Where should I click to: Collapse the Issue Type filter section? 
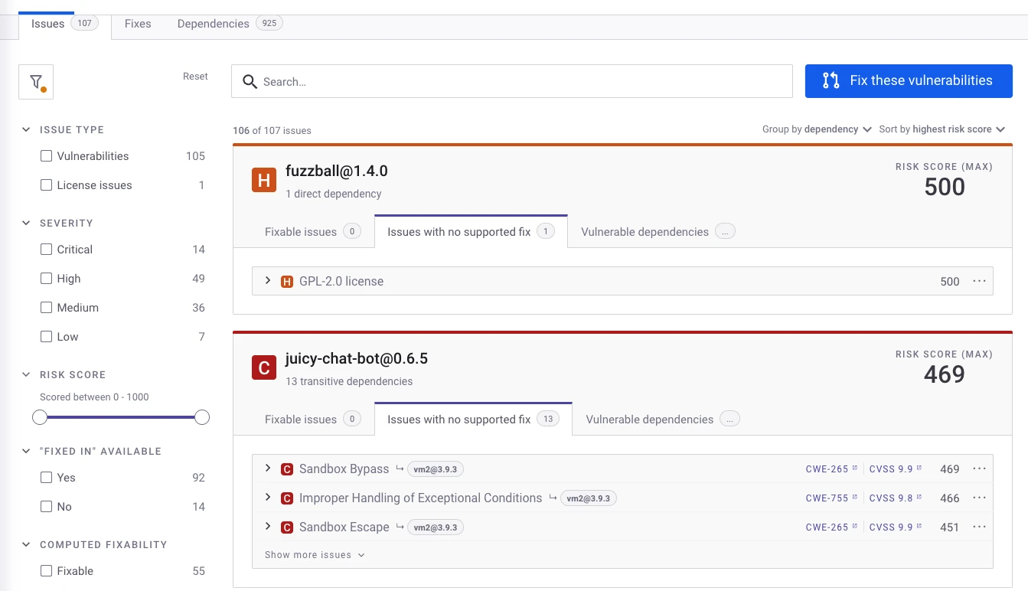click(26, 130)
